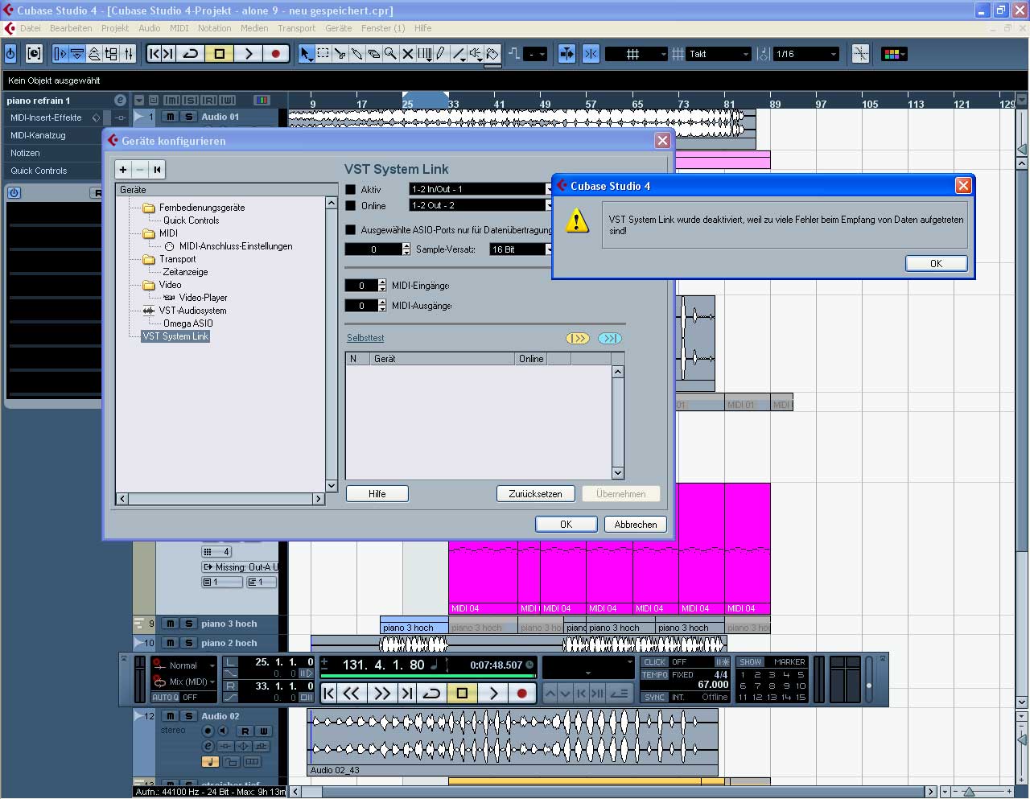Enable the Online checkbox in VST System Link
Viewport: 1030px width, 799px height.
point(351,206)
